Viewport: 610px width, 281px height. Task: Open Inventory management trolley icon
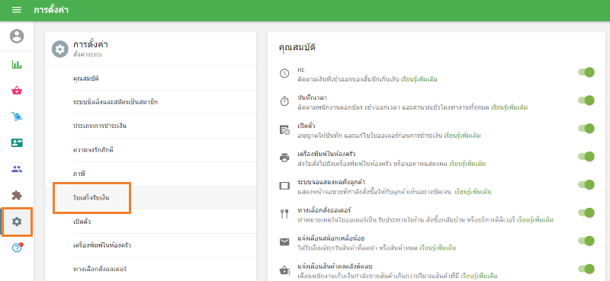[17, 117]
